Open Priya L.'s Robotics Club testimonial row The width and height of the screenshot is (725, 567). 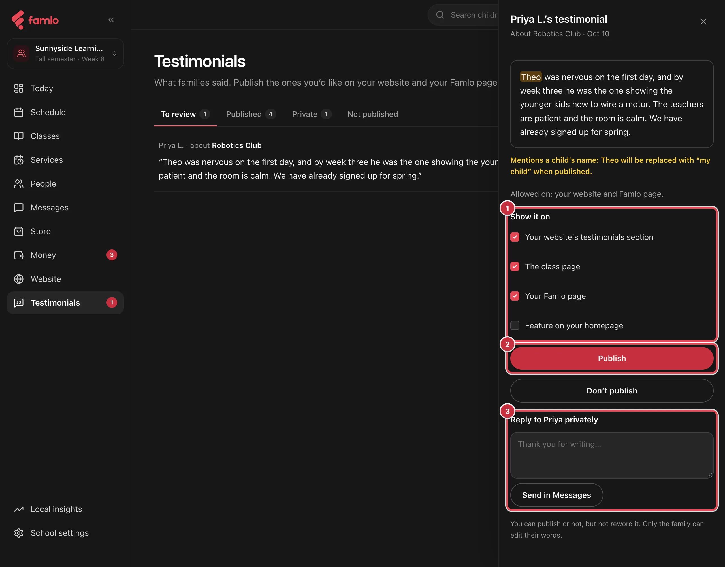326,161
